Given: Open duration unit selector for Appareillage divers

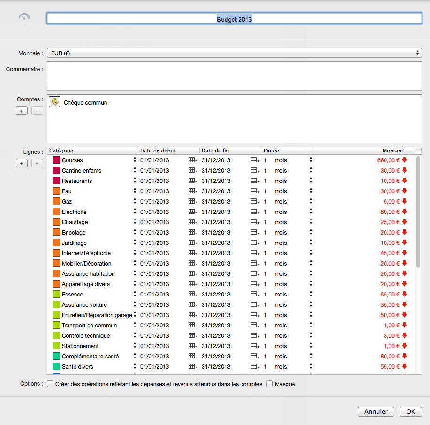Looking at the screenshot, I should tap(311, 284).
